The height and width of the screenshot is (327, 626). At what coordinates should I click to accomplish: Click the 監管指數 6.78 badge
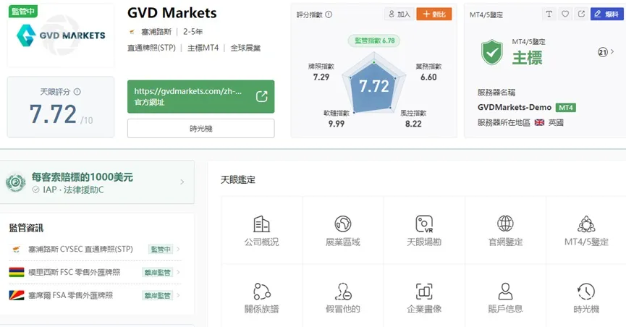pyautogui.click(x=374, y=41)
